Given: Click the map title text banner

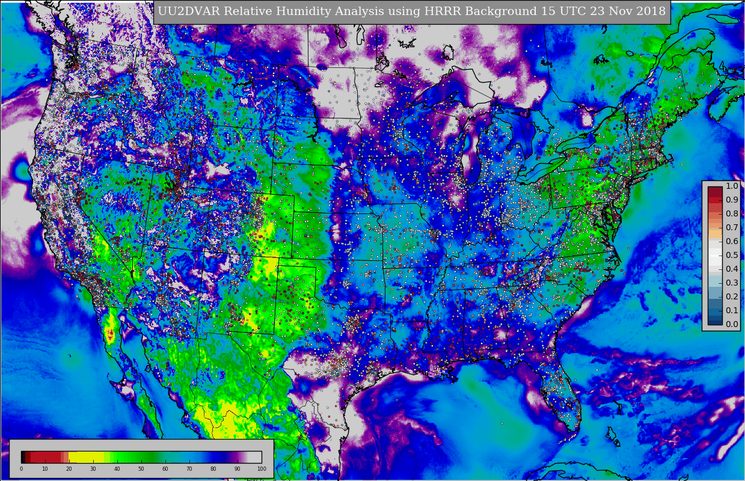Looking at the screenshot, I should point(412,11).
